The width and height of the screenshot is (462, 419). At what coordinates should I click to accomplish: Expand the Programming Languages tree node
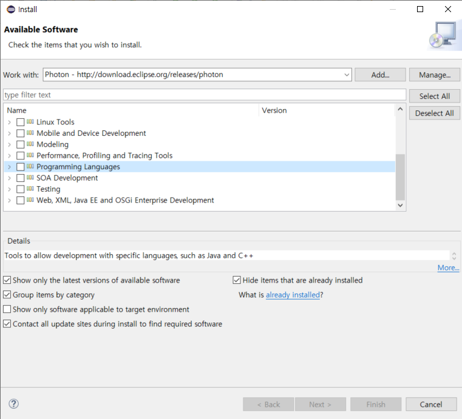[x=10, y=167]
